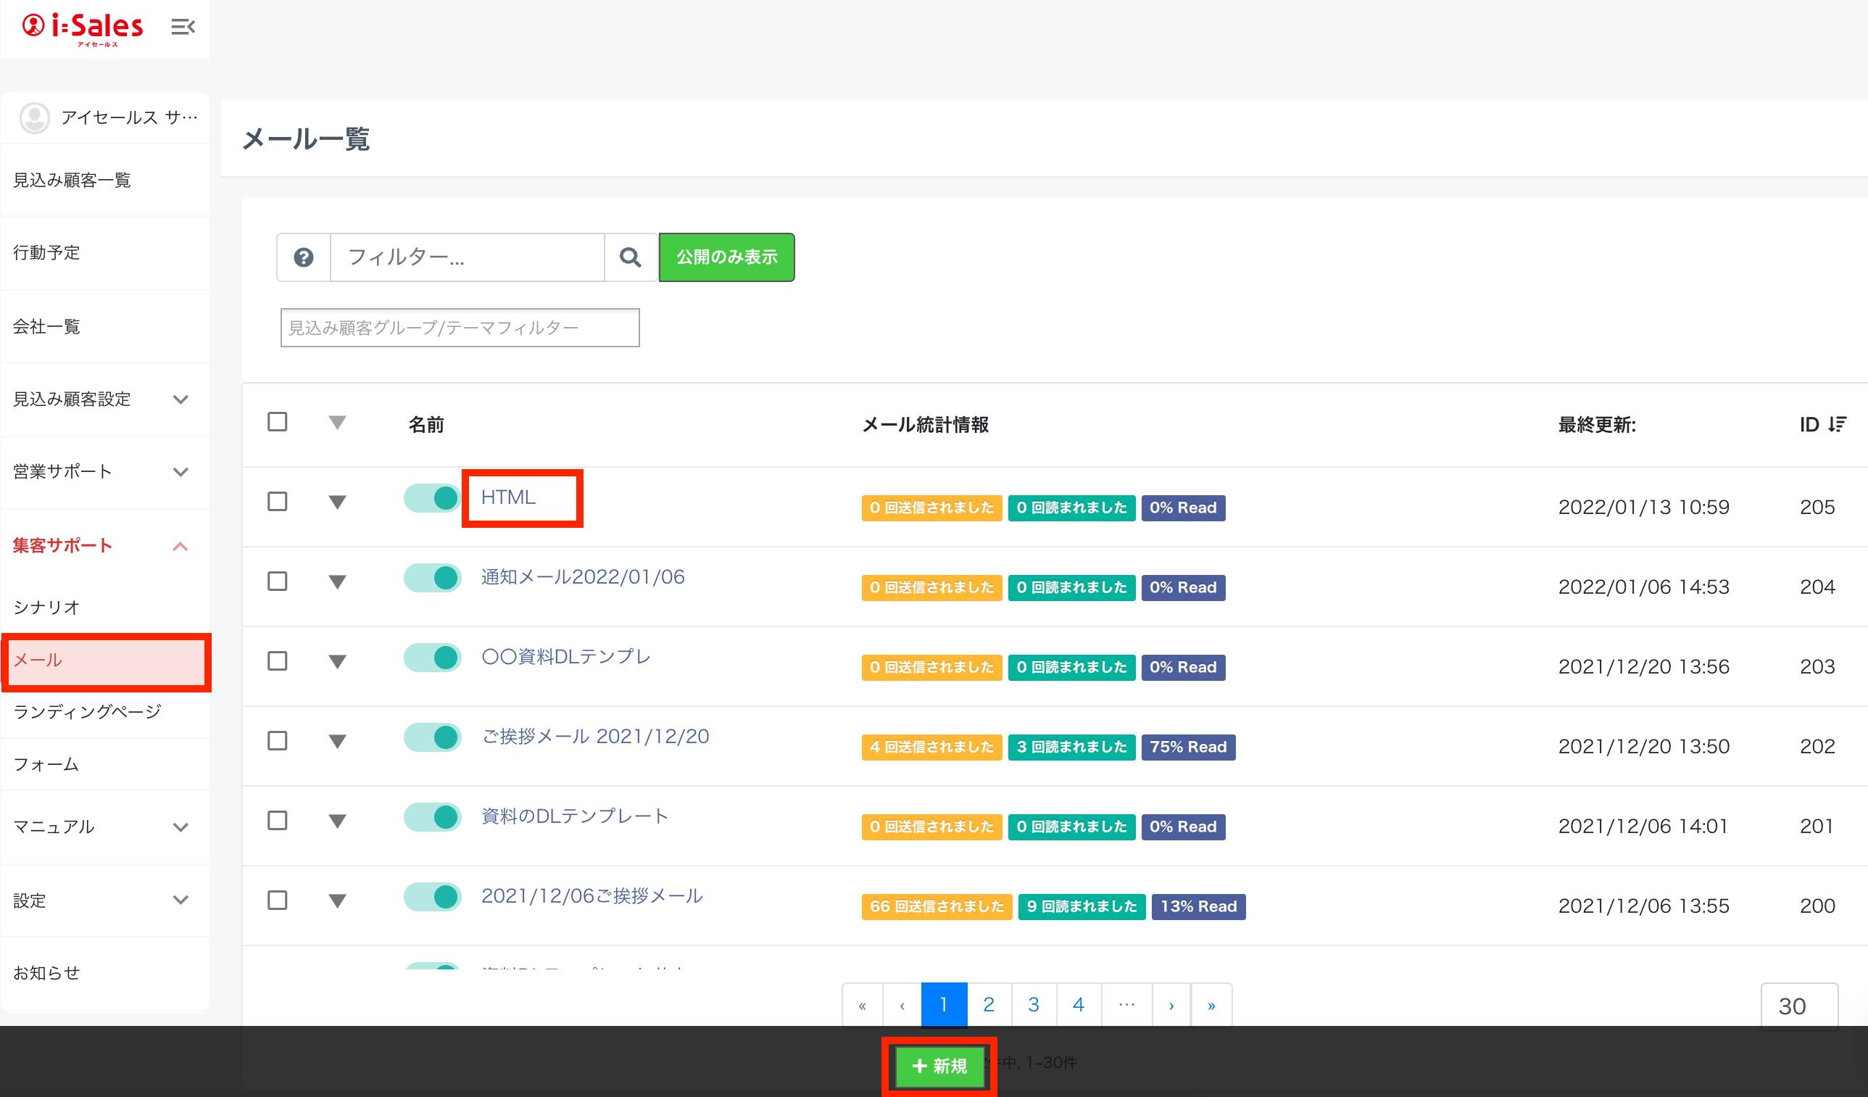
Task: Click the 見込み顧客グループ/テーマフィルター field
Action: (460, 328)
